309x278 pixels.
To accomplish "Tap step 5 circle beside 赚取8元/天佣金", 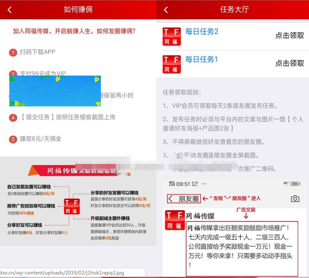I will click(x=13, y=139).
